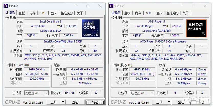
Task: Close the Intel CPU-Z window
Action: tap(100, 6)
